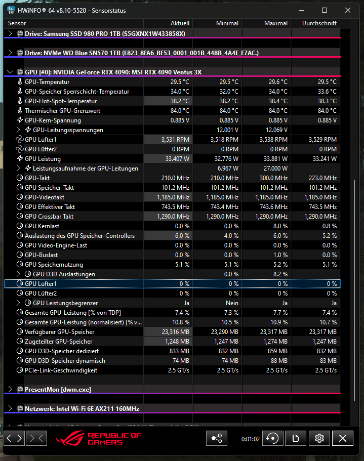
Task: Click the clock icon beside GPU Speicher-Takt
Action: [x=20, y=187]
